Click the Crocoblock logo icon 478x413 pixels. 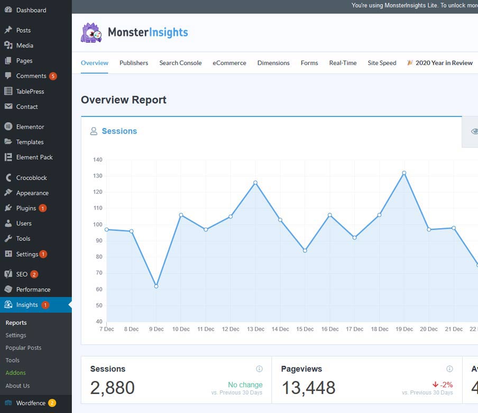pos(8,177)
